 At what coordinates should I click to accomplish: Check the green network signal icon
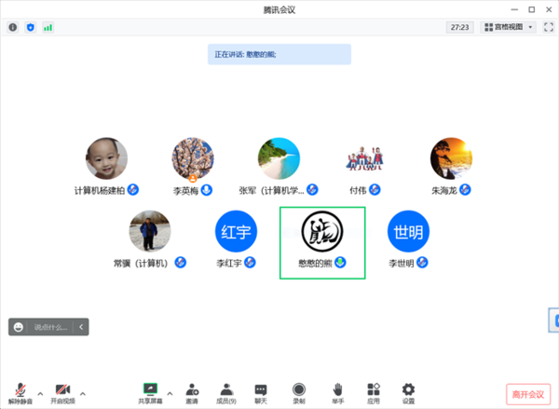point(48,27)
